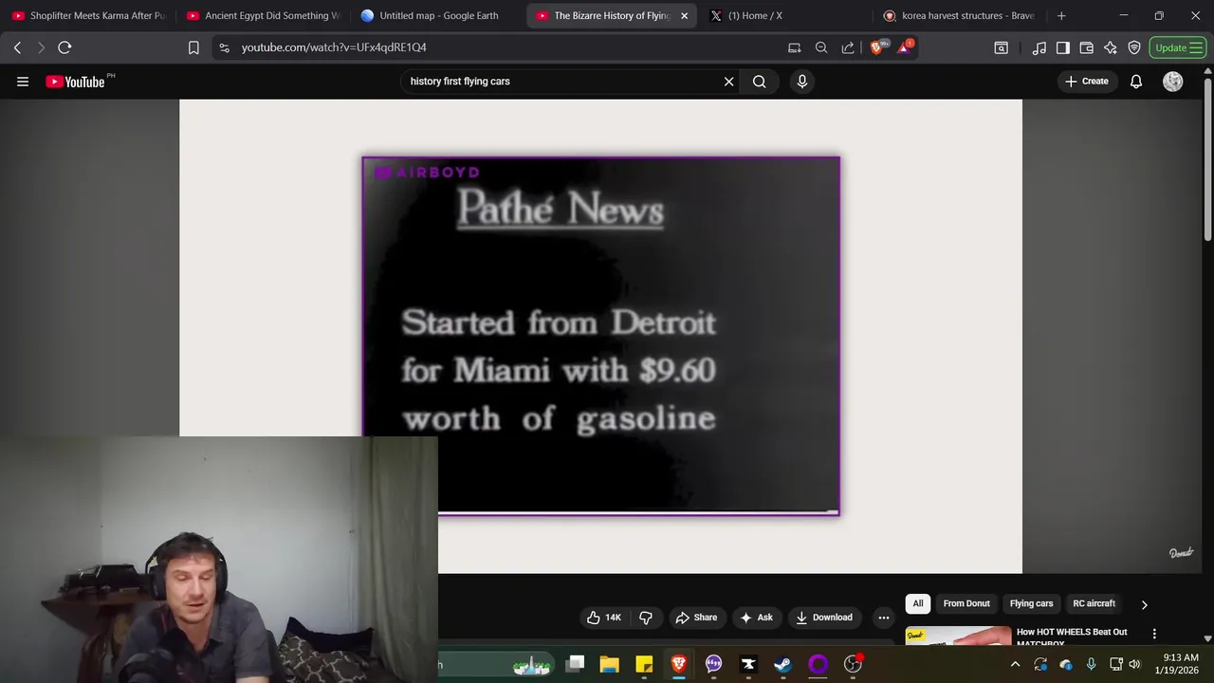Toggle the Brave sidebar panel icon
This screenshot has height=683, width=1214.
pos(1063,47)
